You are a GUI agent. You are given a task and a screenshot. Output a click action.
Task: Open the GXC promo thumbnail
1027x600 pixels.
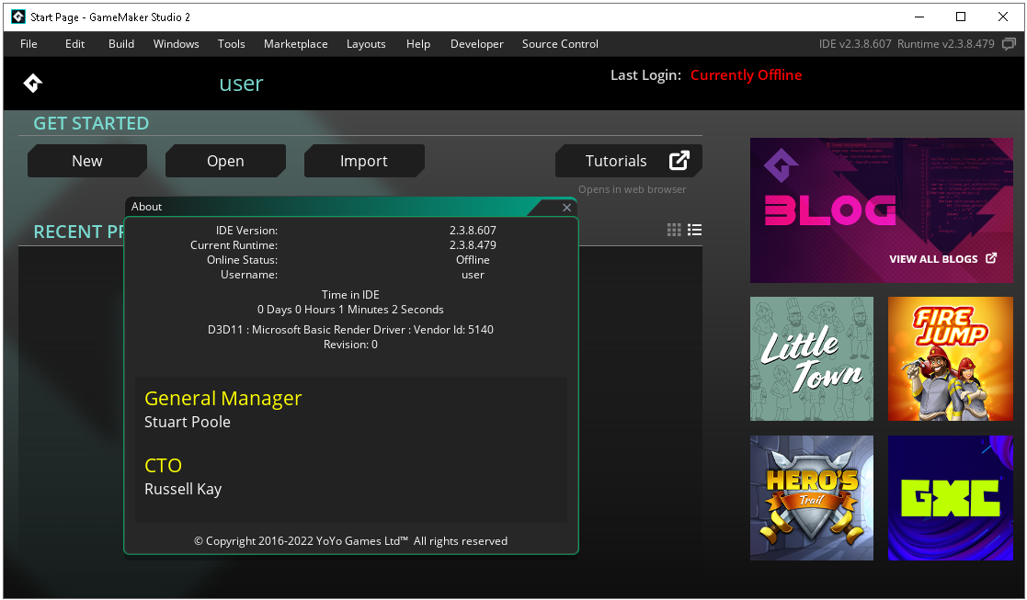(x=951, y=498)
